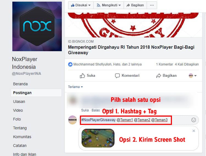Open the post-as profile selector dropdown
This screenshot has height=156, width=206.
coord(193,76)
